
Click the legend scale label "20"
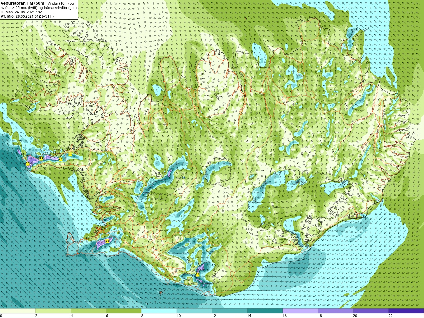355,316
